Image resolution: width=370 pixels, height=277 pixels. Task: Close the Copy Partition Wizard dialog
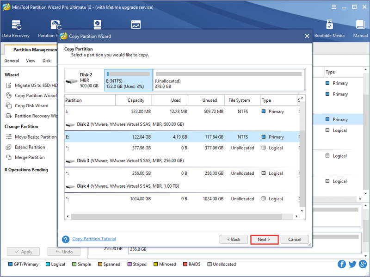[307, 36]
